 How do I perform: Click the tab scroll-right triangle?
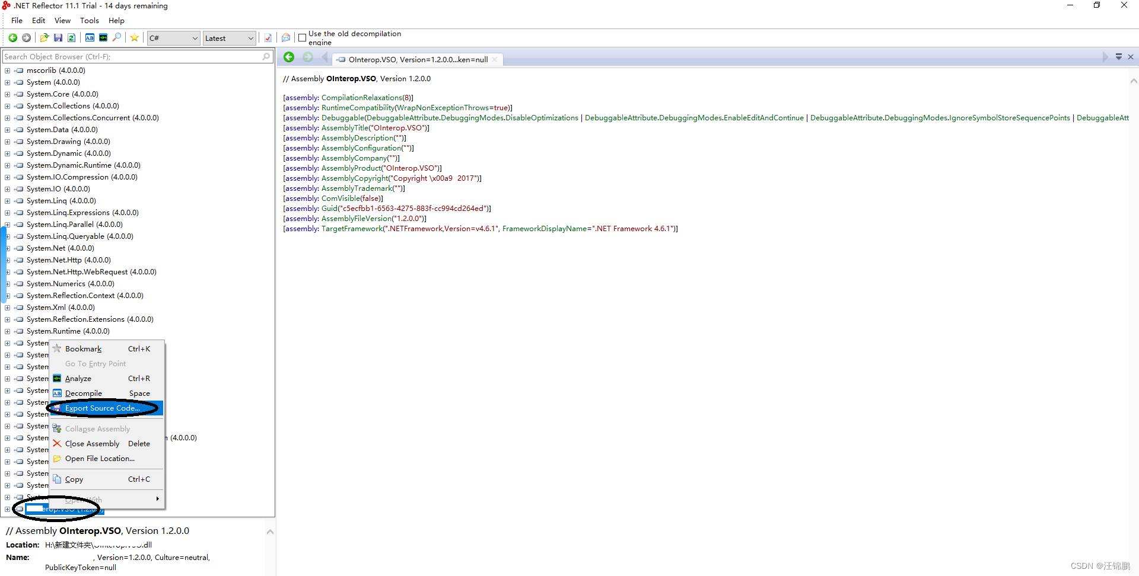point(1105,57)
